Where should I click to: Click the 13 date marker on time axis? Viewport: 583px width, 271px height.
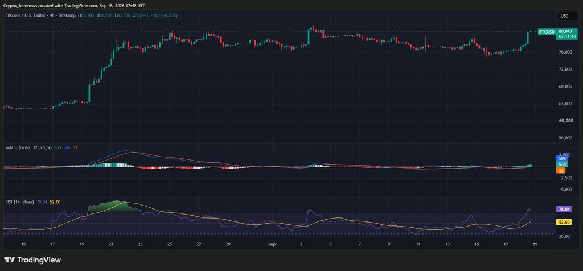(x=447, y=244)
